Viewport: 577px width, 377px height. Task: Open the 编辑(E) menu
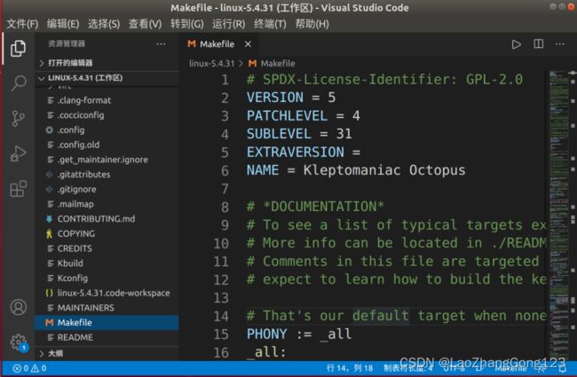[x=63, y=24]
